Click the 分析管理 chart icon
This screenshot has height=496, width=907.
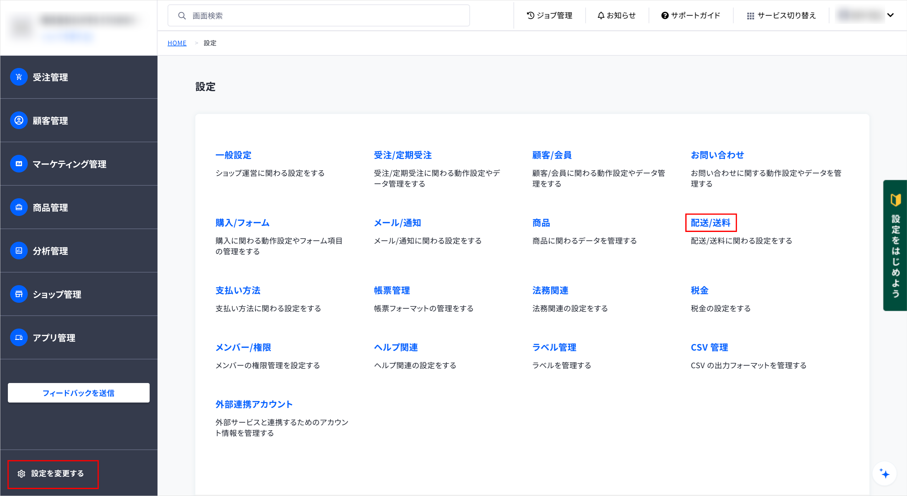19,251
